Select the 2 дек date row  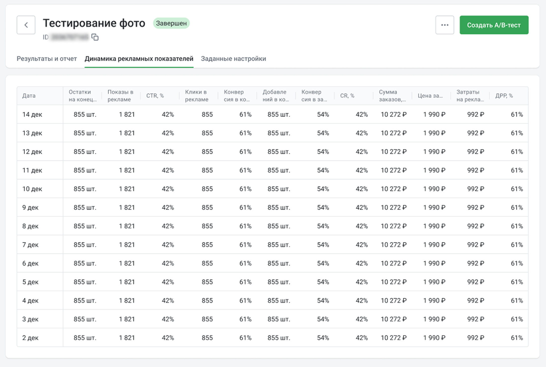pyautogui.click(x=30, y=338)
